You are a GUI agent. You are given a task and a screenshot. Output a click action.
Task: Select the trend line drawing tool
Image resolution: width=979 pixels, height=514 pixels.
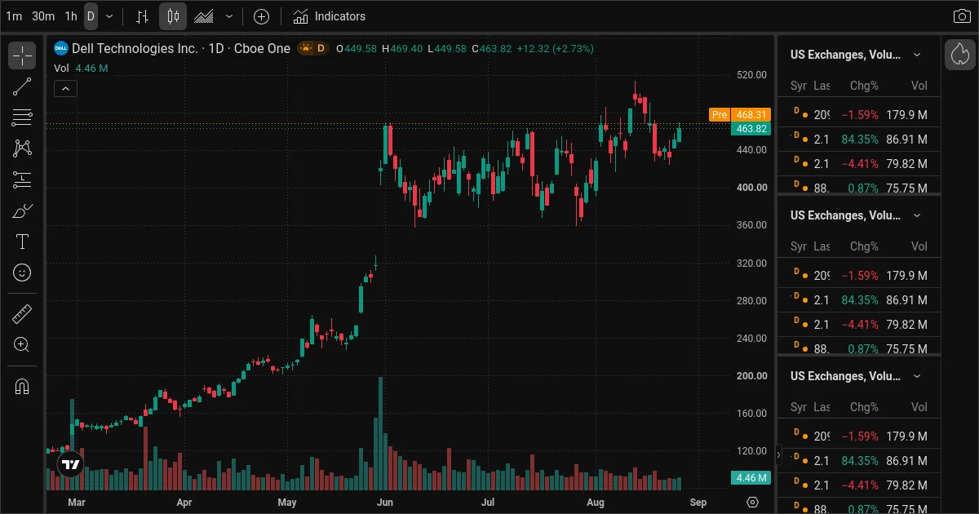pos(22,86)
